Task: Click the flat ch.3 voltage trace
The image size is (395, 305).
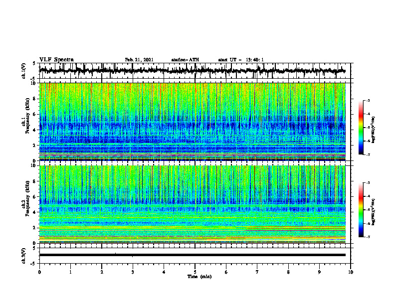Action: click(x=192, y=255)
